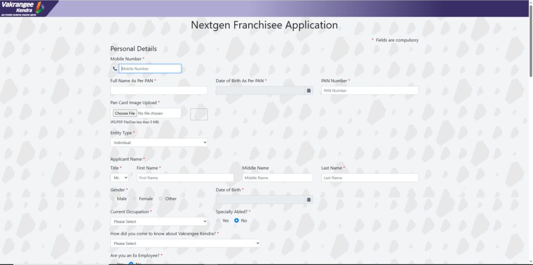Click the Full Name As Per PAN field
533x265 pixels.
tap(159, 90)
